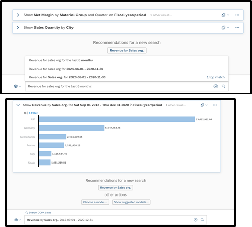Open the more actions menu of the Revenue chart result
Screen dimensions: 252x227
(x=215, y=105)
